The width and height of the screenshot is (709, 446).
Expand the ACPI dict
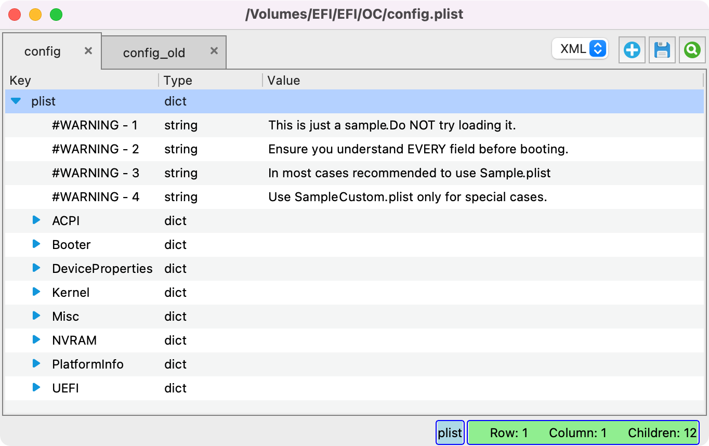36,220
